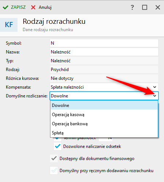Click the green ZAPISZ checkmark icon
The width and height of the screenshot is (164, 182).
[5, 7]
